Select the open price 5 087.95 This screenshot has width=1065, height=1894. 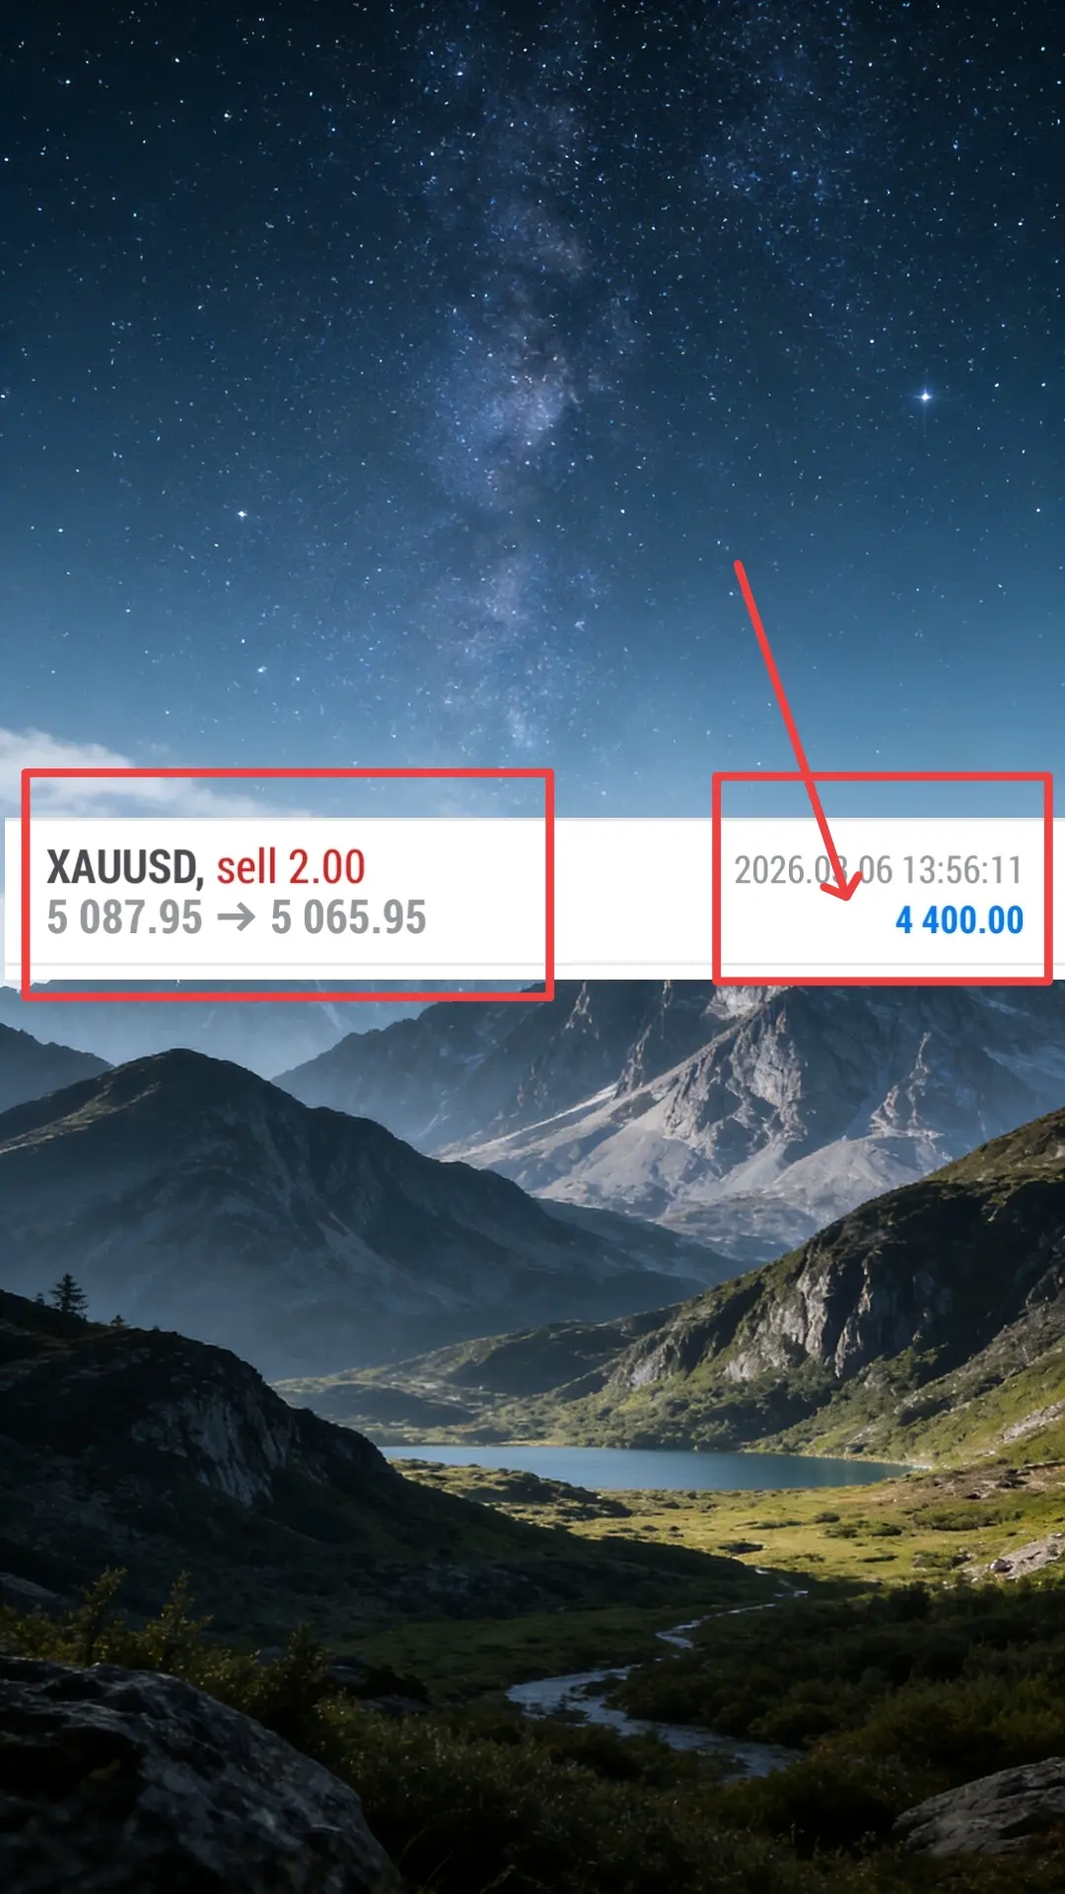pos(124,918)
